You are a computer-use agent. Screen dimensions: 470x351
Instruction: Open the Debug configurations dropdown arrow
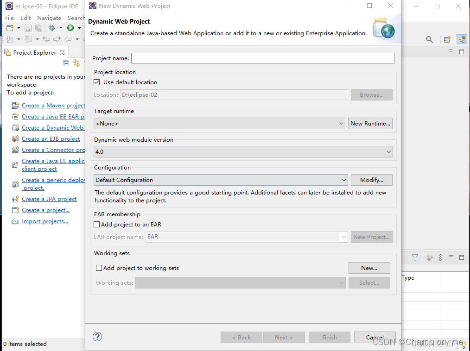click(x=61, y=28)
